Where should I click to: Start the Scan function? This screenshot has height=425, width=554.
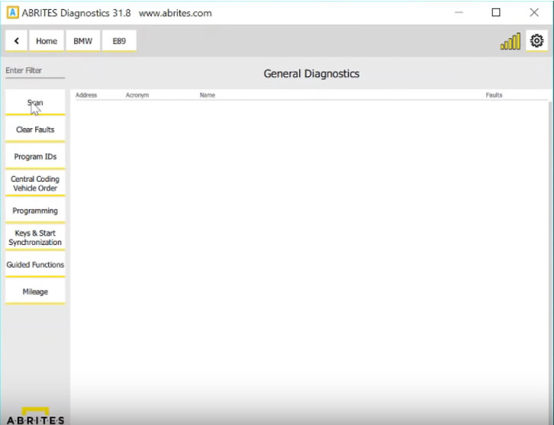click(35, 102)
